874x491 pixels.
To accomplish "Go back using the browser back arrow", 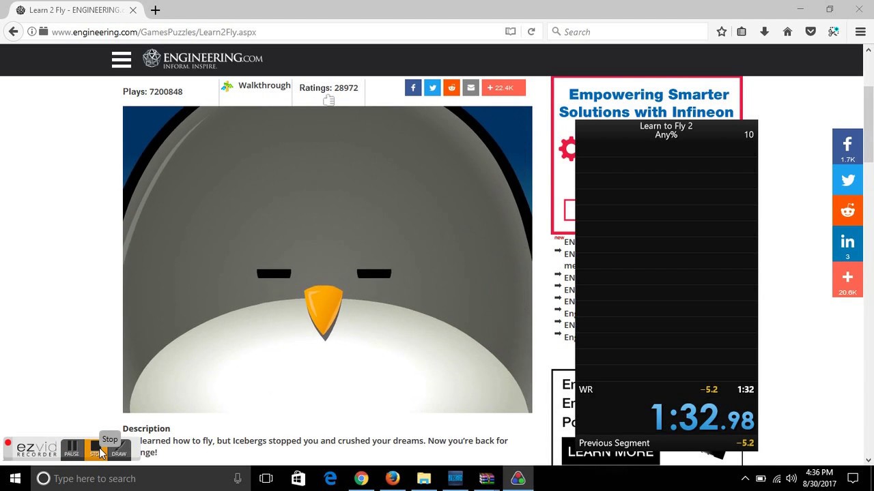I will tap(13, 31).
